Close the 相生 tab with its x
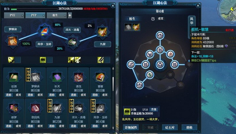The width and height of the screenshot is (236, 134). pyautogui.click(x=65, y=15)
